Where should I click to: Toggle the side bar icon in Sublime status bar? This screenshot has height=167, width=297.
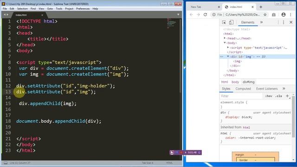tap(6, 163)
